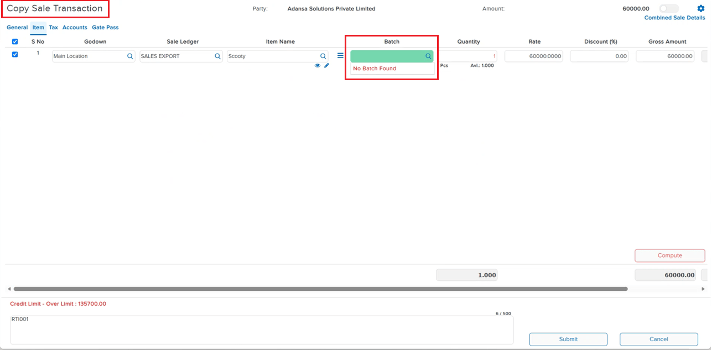
Task: Open the Scooty item name dropdown
Action: 278,56
